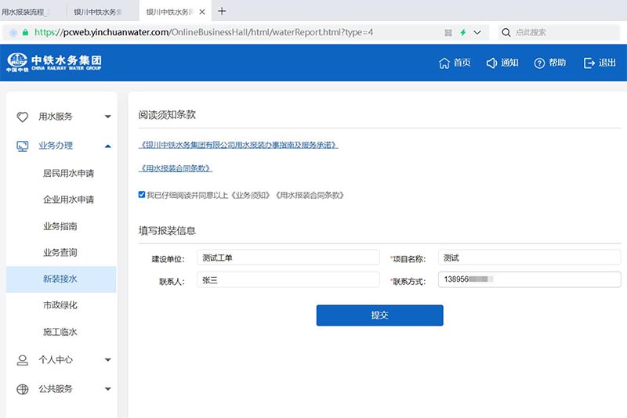This screenshot has height=418, width=627.
Task: Expand the 用水服务 sidebar menu
Action: coord(107,117)
